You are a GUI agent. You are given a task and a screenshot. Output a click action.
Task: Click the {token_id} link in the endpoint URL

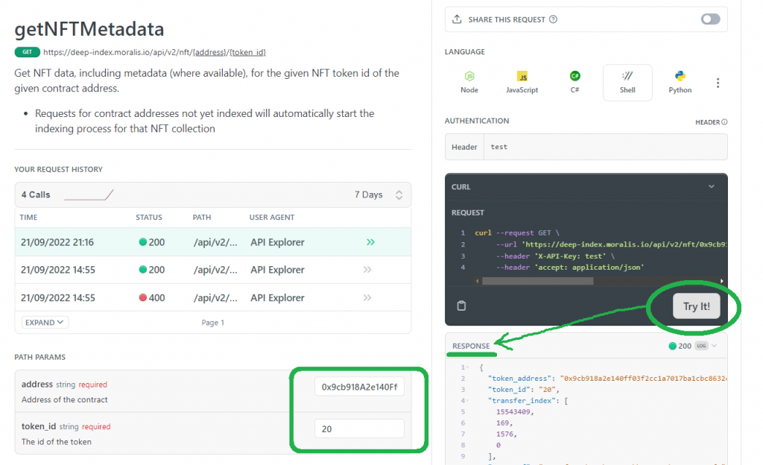[247, 52]
